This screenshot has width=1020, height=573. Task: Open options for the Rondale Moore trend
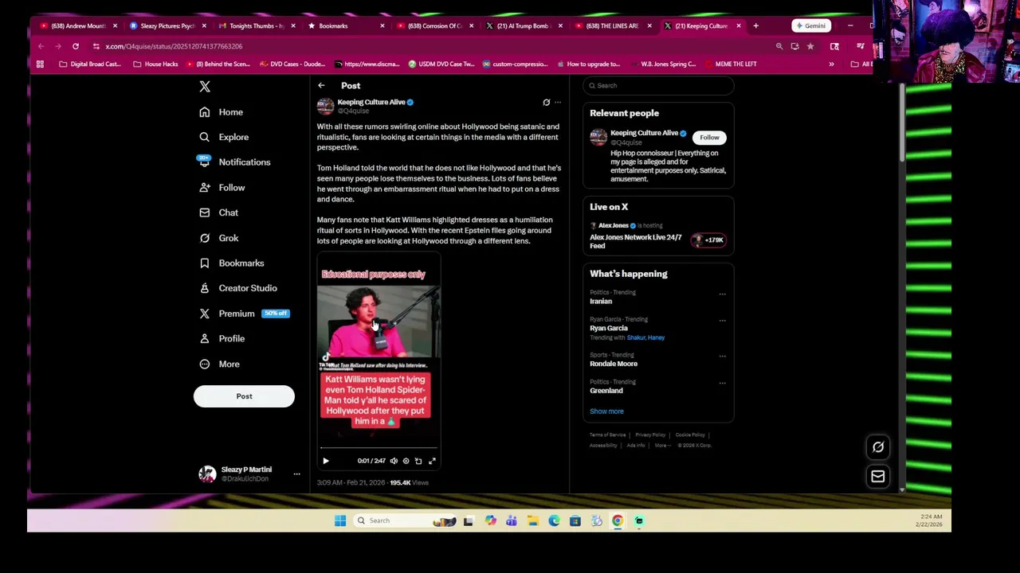[x=723, y=357]
